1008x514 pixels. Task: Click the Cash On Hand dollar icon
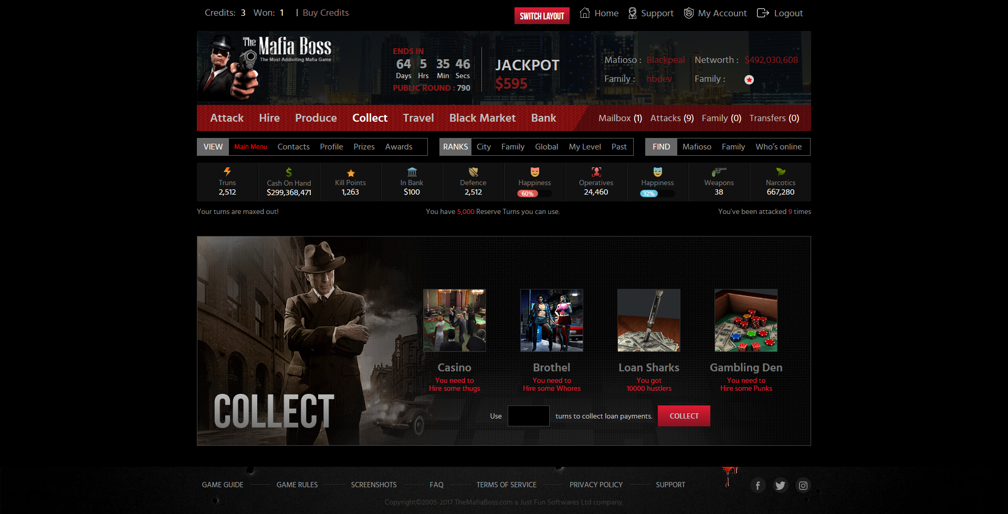[x=289, y=172]
